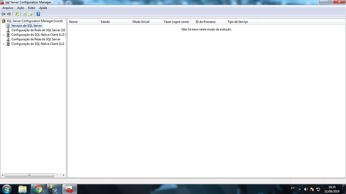The width and height of the screenshot is (346, 194).
Task: Click the Fazer Logon como column header
Action: click(179, 22)
